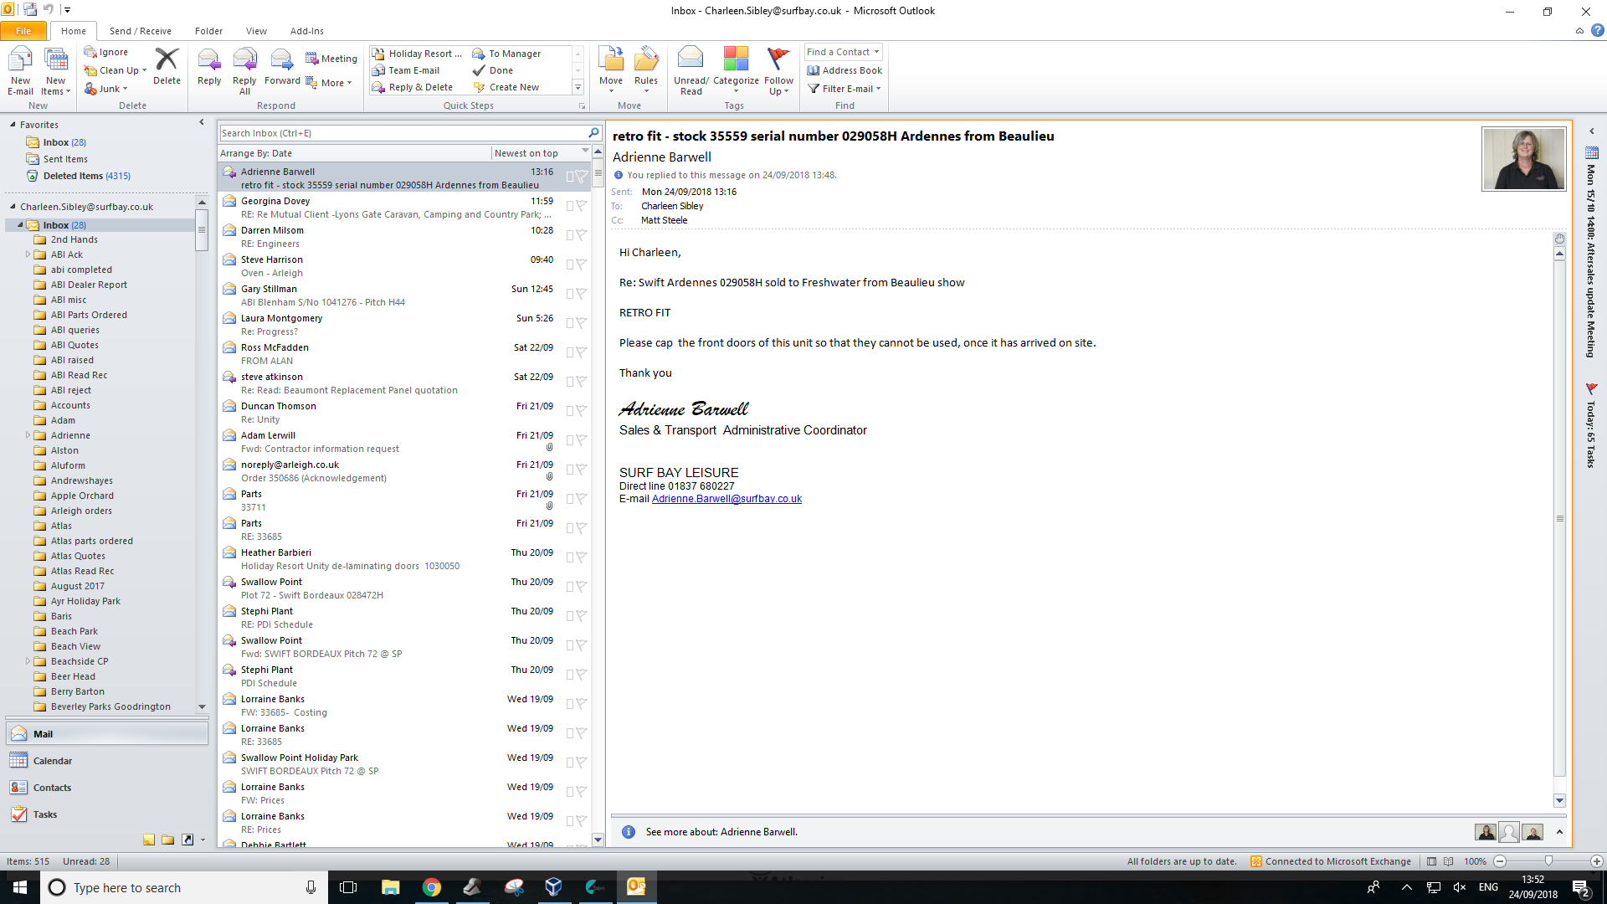
Task: Expand the Adrienne folder tree
Action: point(28,435)
